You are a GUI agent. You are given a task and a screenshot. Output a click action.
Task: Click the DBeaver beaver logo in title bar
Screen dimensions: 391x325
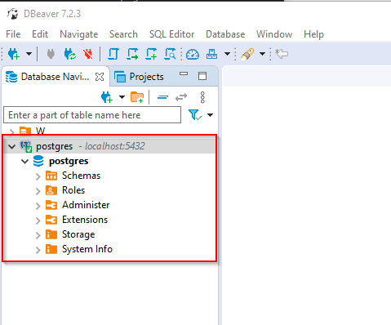point(12,14)
